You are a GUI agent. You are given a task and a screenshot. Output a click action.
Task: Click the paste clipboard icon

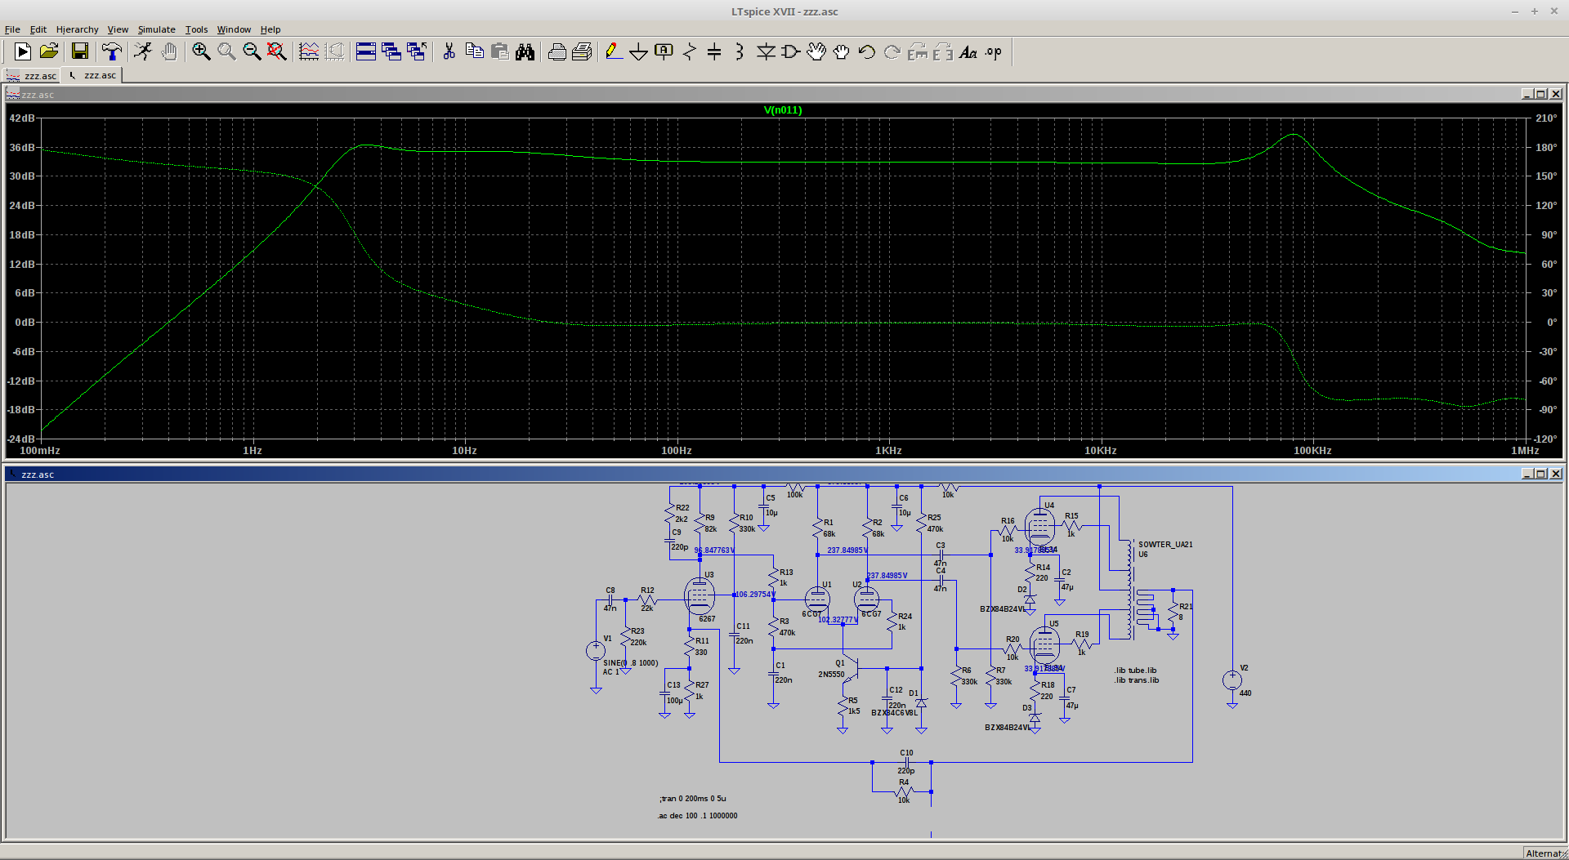(x=499, y=51)
